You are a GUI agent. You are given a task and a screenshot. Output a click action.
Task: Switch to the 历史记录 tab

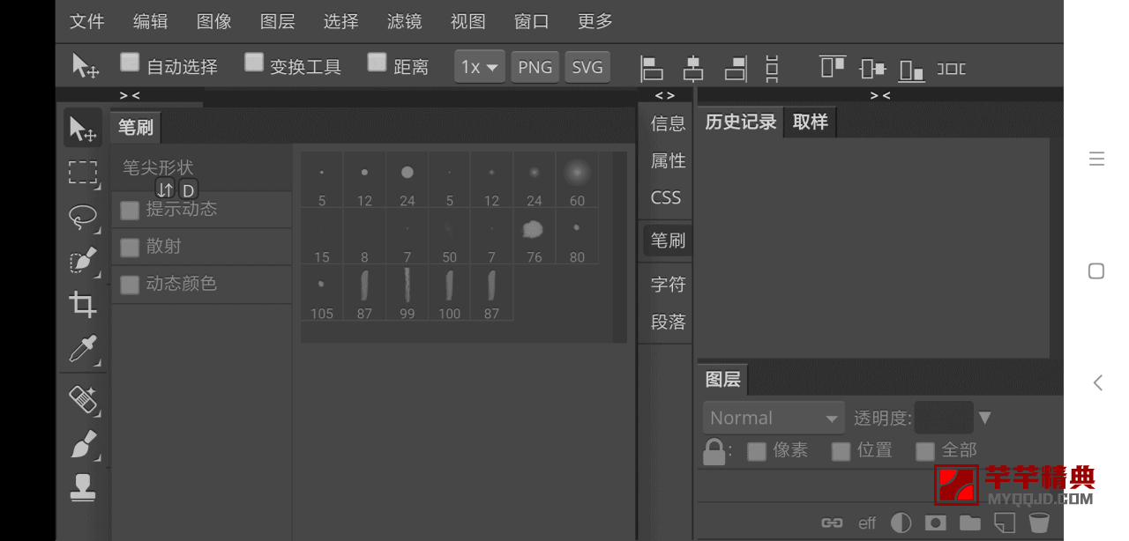pyautogui.click(x=741, y=122)
